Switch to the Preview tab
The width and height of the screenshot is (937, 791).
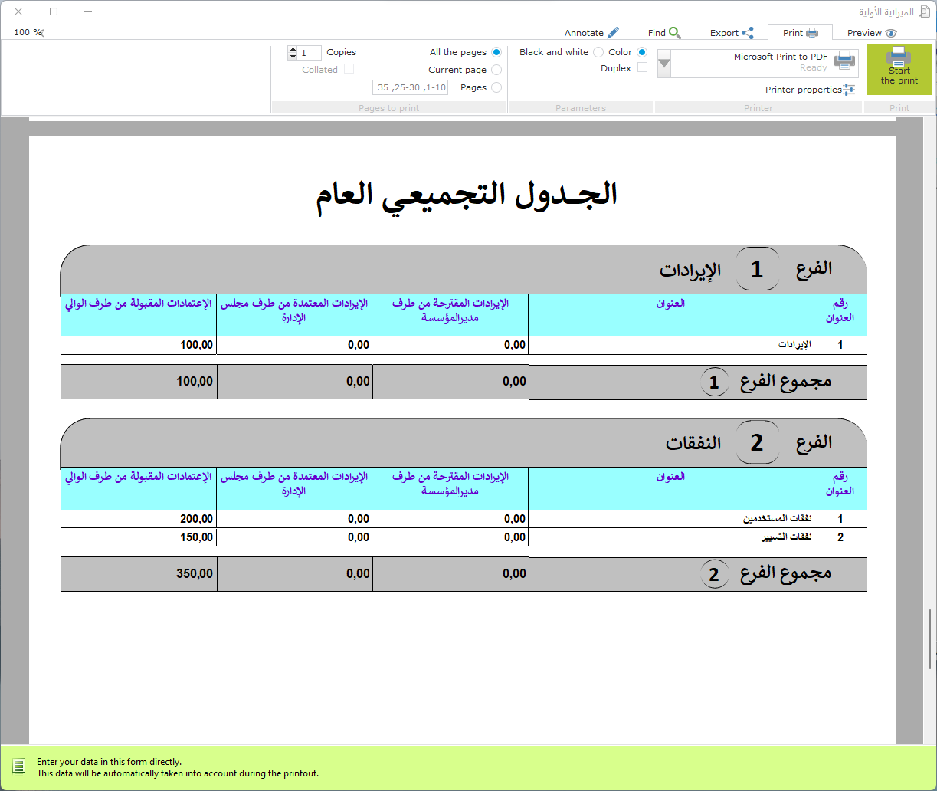871,33
